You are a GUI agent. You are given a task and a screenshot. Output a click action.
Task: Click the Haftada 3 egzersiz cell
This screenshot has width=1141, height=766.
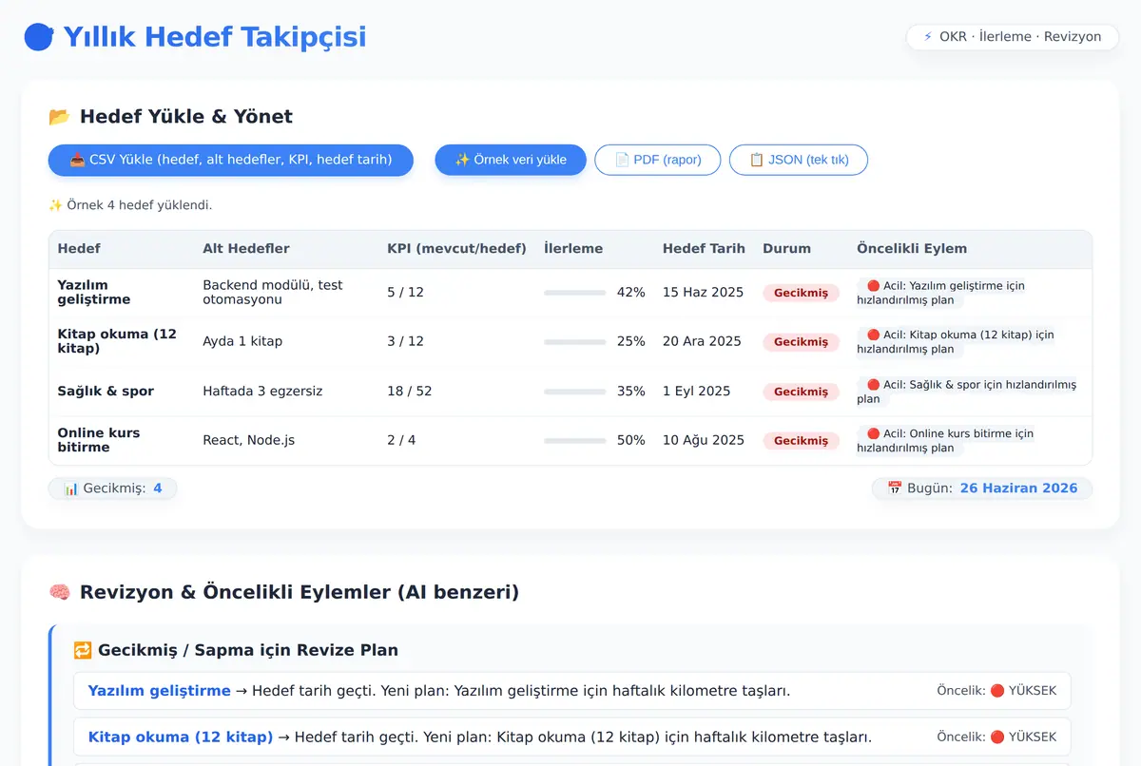[262, 392]
